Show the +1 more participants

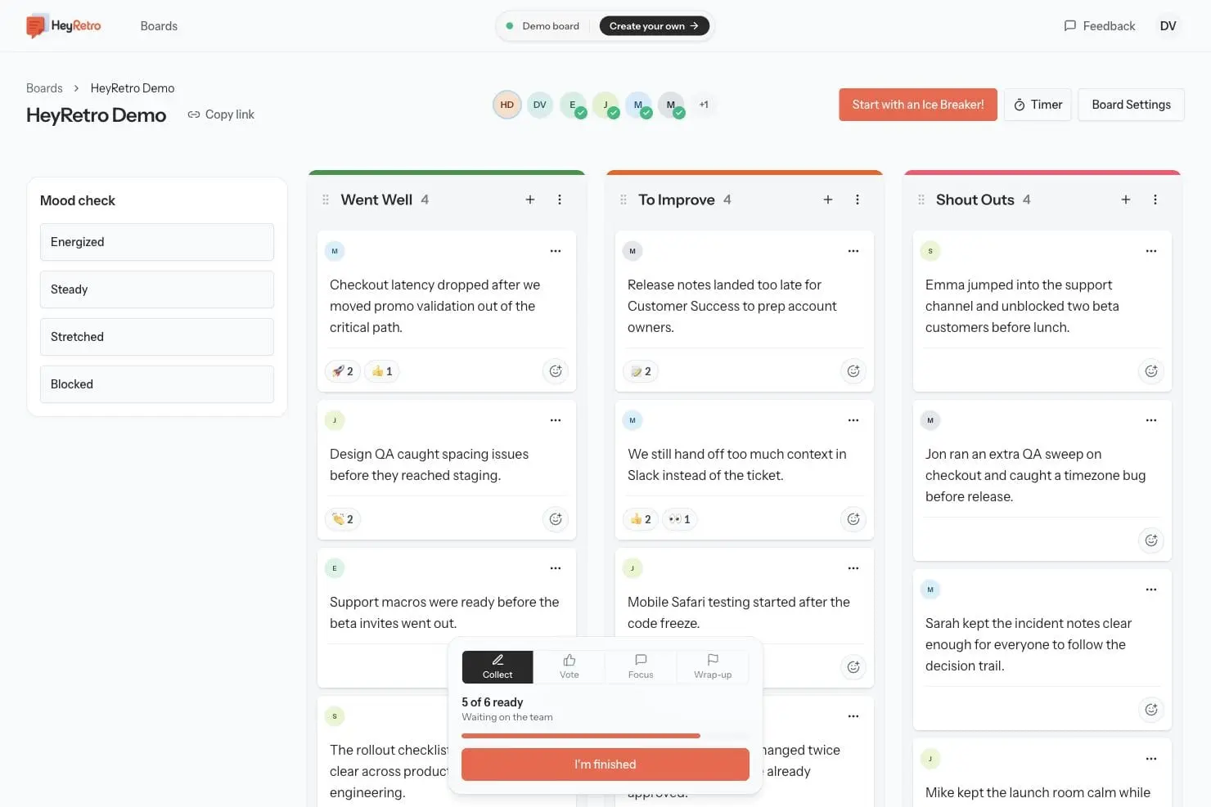coord(704,105)
